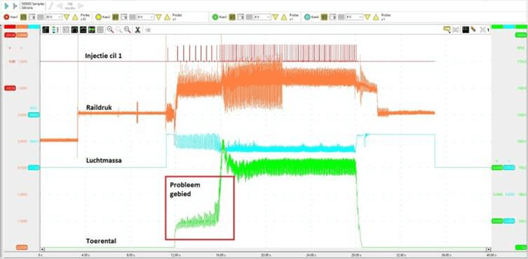Select the pencil draw tool
This screenshot has height=259, width=528.
click(473, 29)
